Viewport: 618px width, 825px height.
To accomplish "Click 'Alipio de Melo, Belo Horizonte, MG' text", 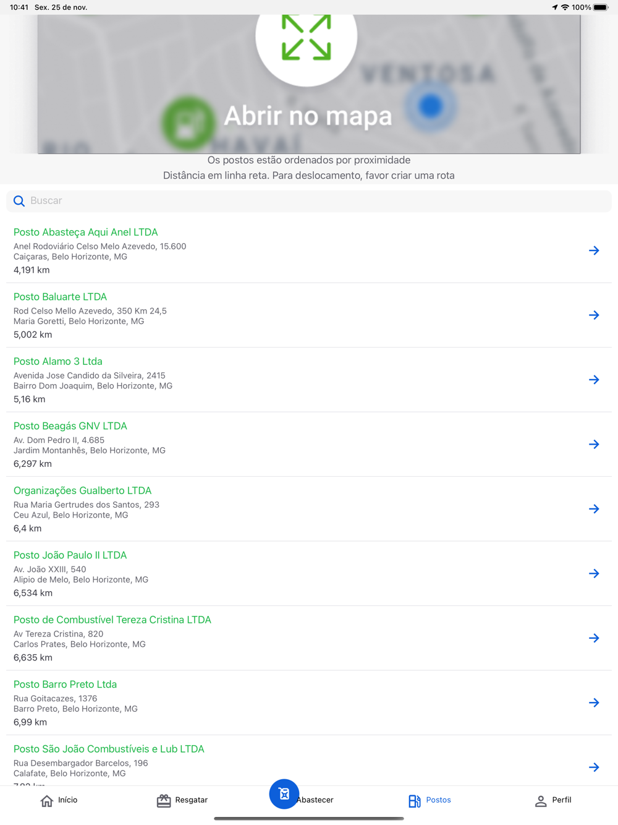I will [x=81, y=580].
